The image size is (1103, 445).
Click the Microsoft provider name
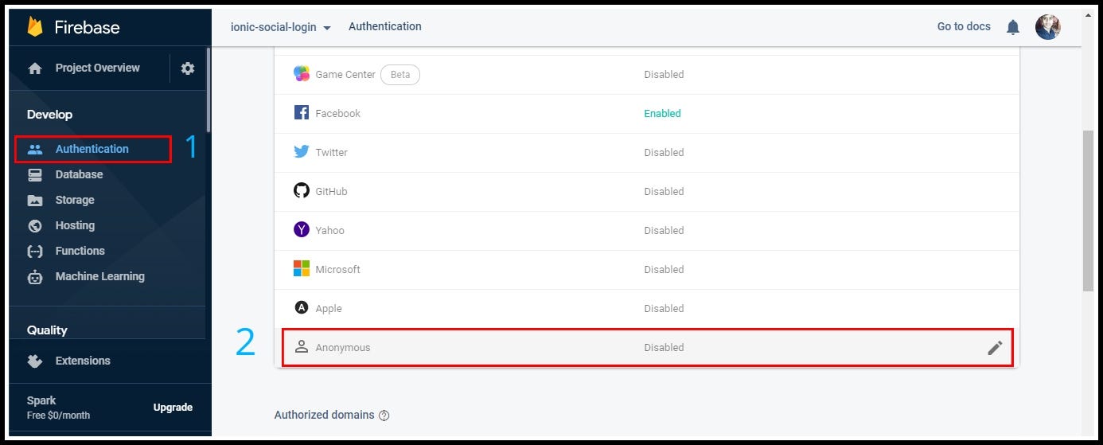[338, 269]
